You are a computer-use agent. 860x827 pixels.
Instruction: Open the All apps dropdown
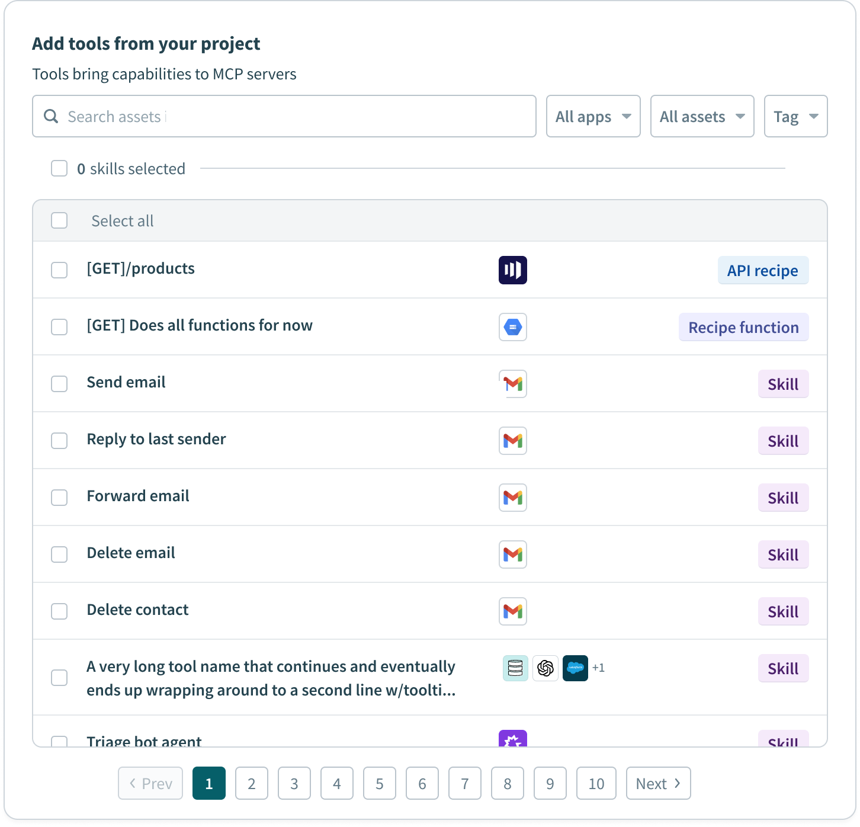pyautogui.click(x=593, y=116)
